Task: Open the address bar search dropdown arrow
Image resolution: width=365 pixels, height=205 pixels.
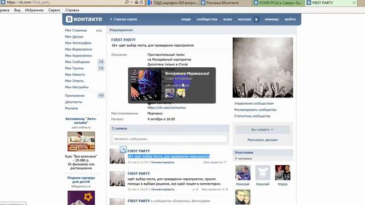Action: coord(132,2)
